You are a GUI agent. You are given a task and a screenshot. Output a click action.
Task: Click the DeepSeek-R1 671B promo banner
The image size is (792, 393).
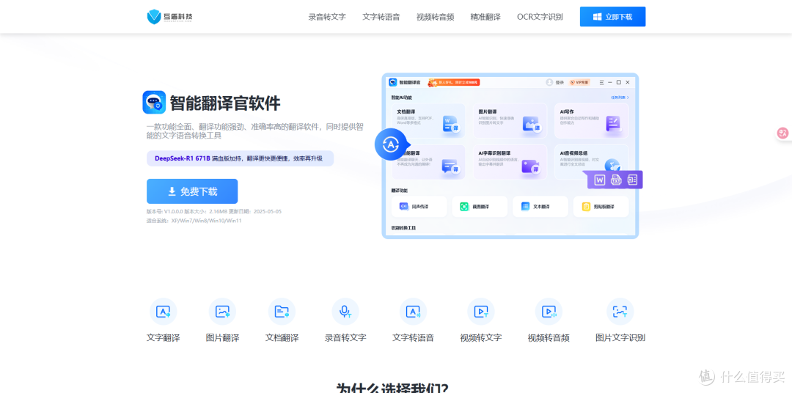[240, 158]
